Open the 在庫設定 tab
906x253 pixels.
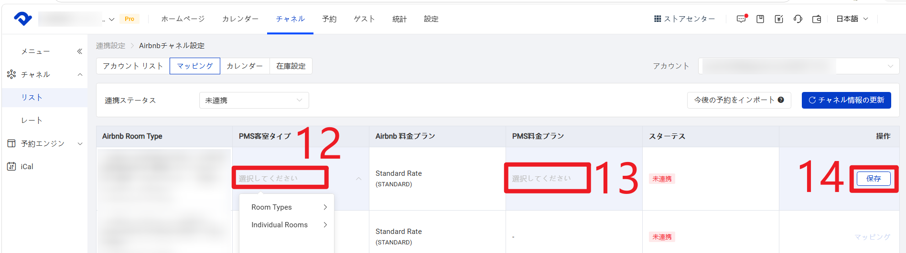point(291,66)
